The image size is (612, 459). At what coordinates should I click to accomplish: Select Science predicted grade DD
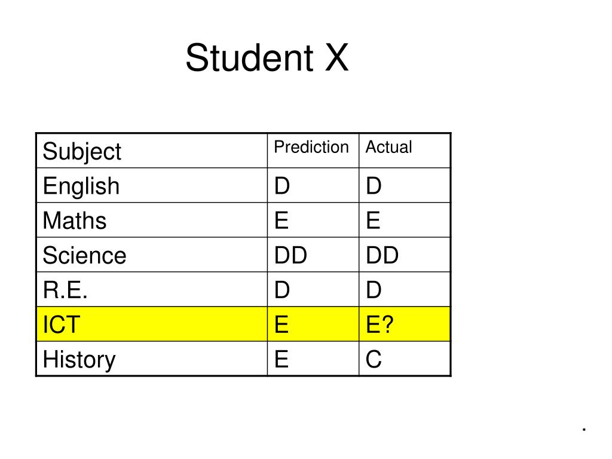coord(313,255)
